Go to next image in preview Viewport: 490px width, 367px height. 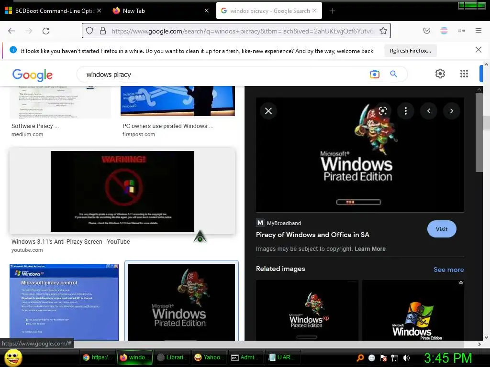pos(452,111)
